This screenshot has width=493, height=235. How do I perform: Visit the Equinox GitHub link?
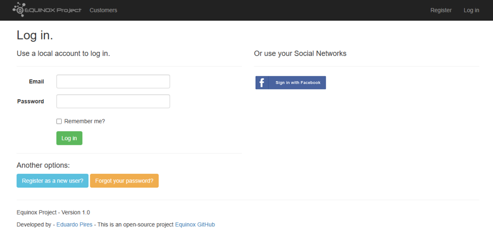(x=195, y=225)
